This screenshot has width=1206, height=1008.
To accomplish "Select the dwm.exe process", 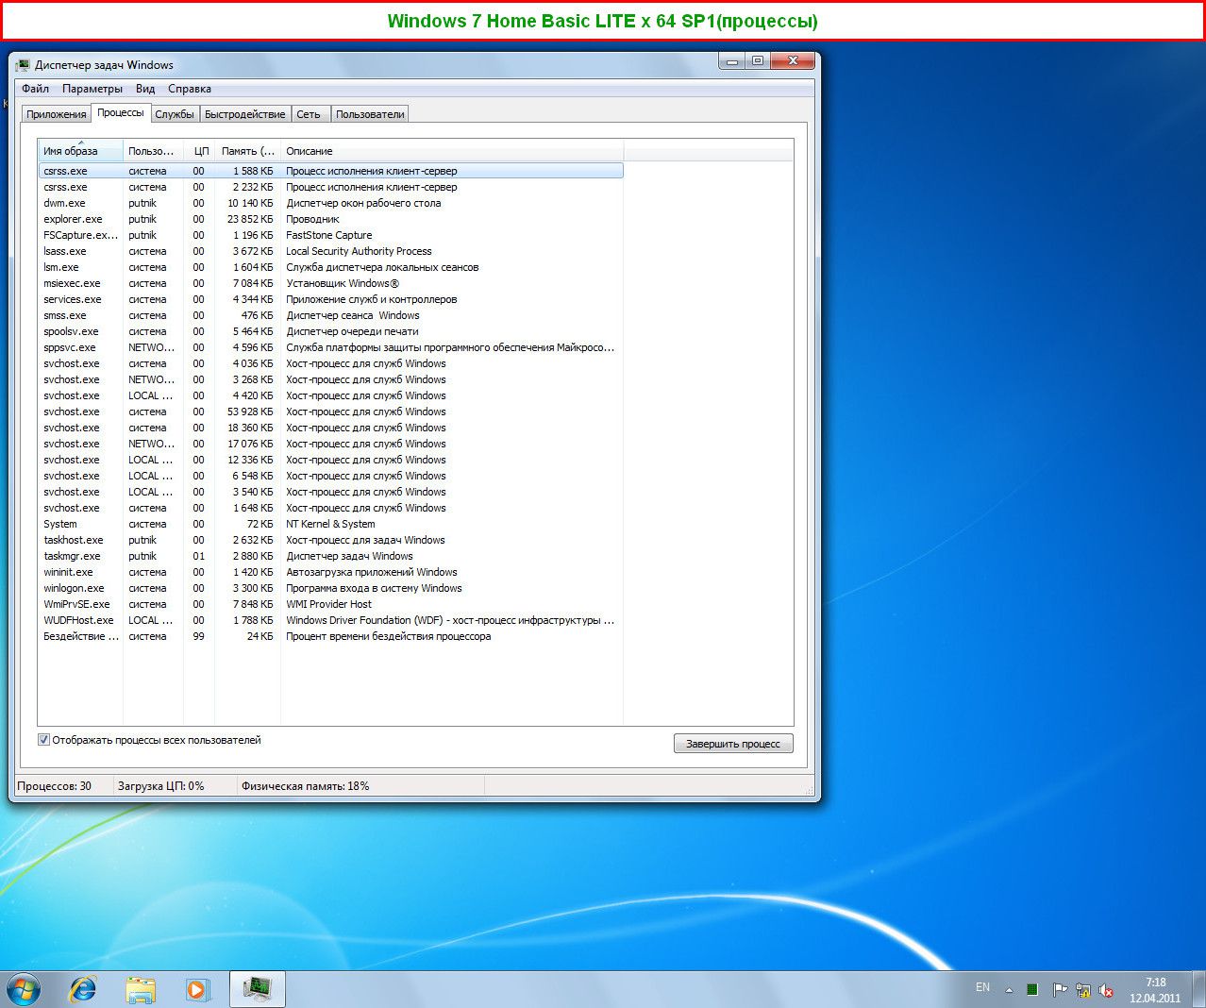I will pos(330,203).
